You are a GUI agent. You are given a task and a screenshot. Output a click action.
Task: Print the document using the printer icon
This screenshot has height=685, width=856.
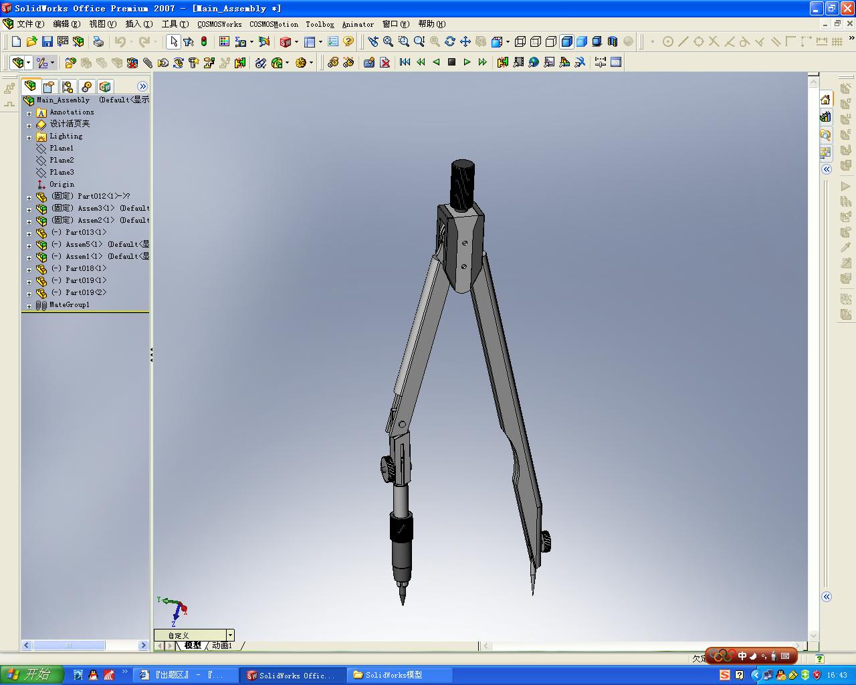pos(98,41)
